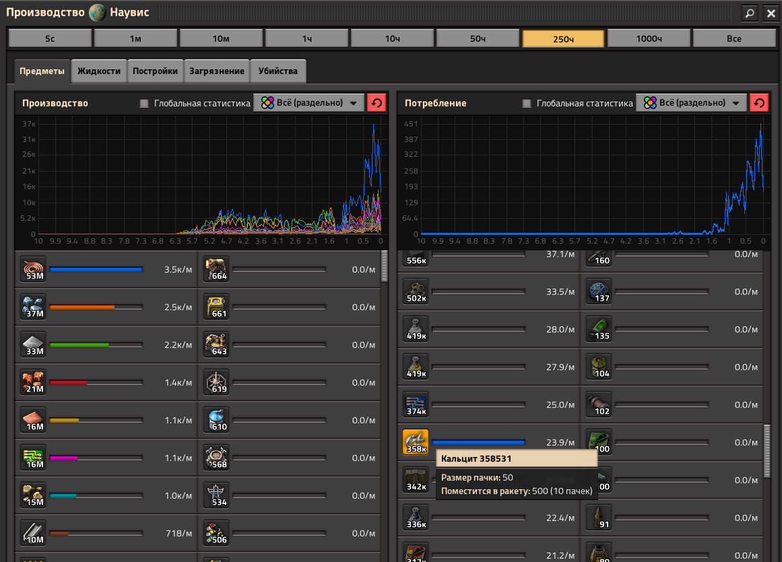Open the Consumption quality filter dropdown
Screen dimensions: 782x562
pyautogui.click(x=691, y=103)
